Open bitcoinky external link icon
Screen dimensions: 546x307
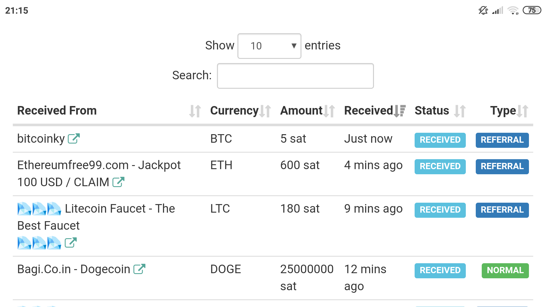pyautogui.click(x=74, y=139)
